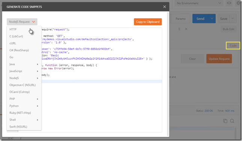Select C# (RestSharp) in the language list

[x=24, y=50]
